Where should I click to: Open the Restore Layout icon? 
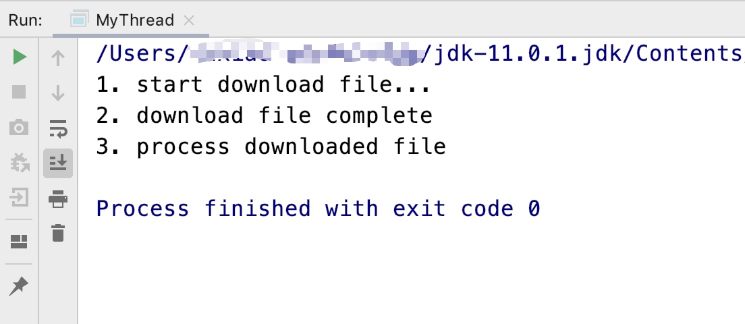tap(19, 242)
